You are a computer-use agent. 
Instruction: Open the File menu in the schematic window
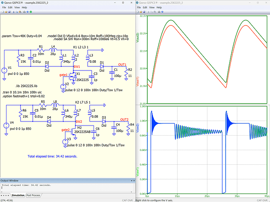[x=4, y=7]
